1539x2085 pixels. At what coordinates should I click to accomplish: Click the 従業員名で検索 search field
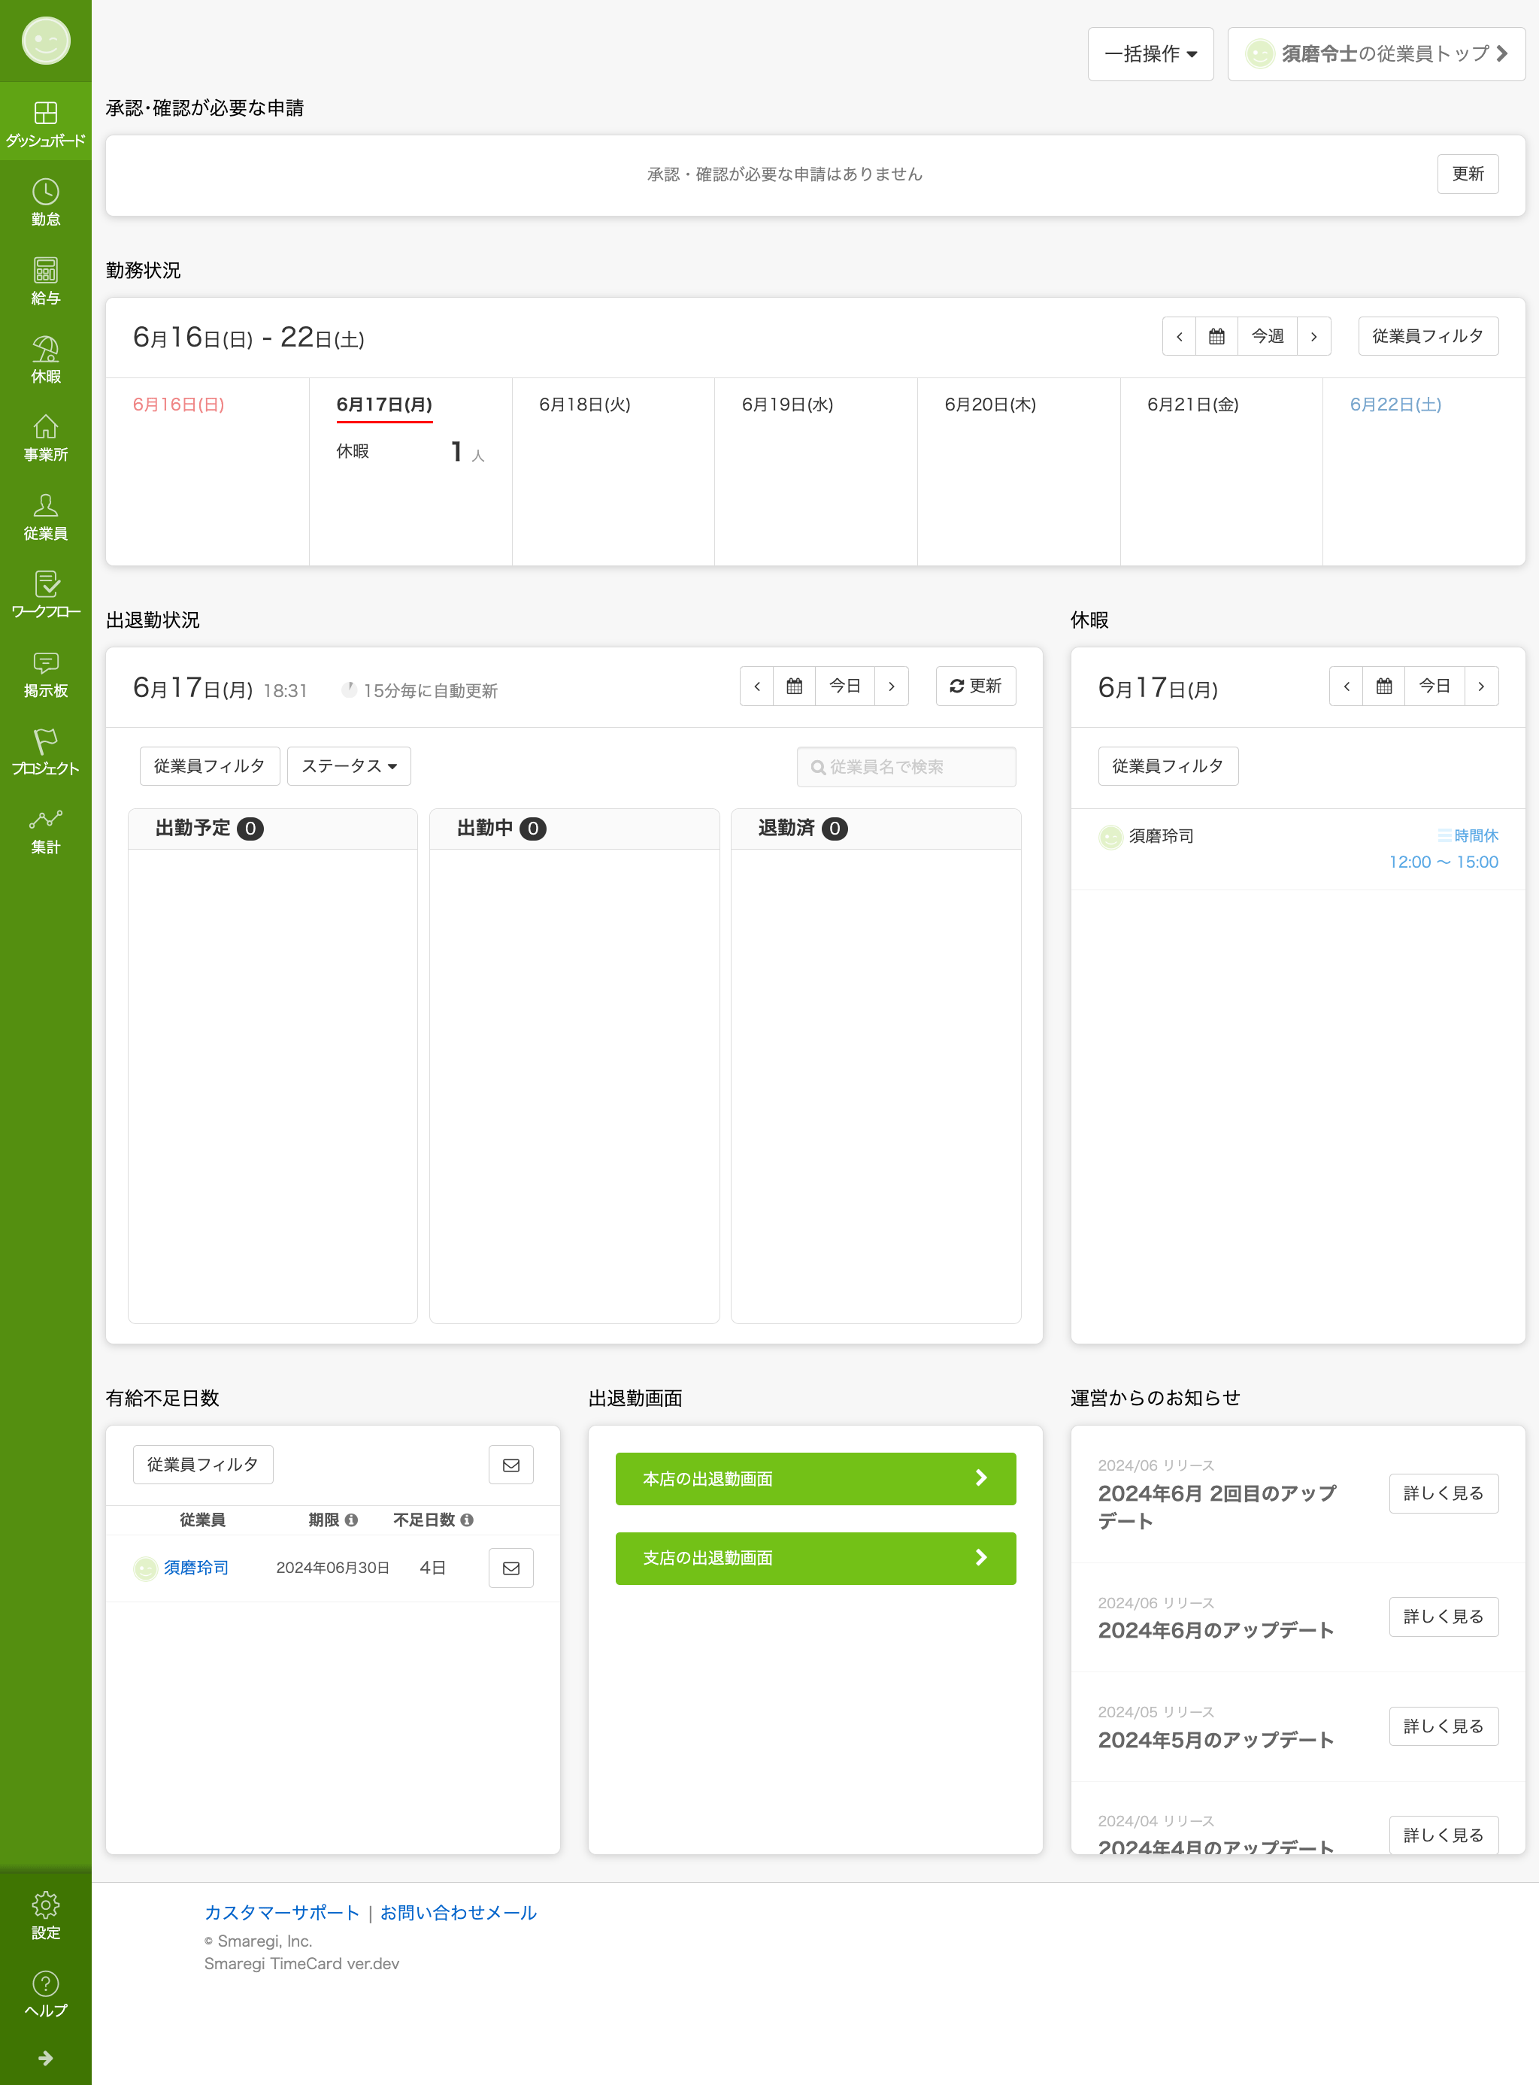click(x=907, y=767)
